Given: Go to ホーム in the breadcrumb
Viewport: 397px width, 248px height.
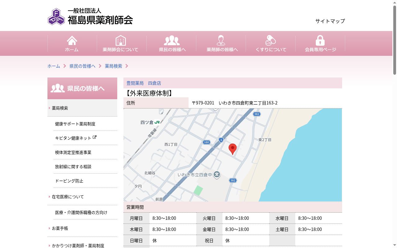Looking at the screenshot, I should tap(54, 66).
